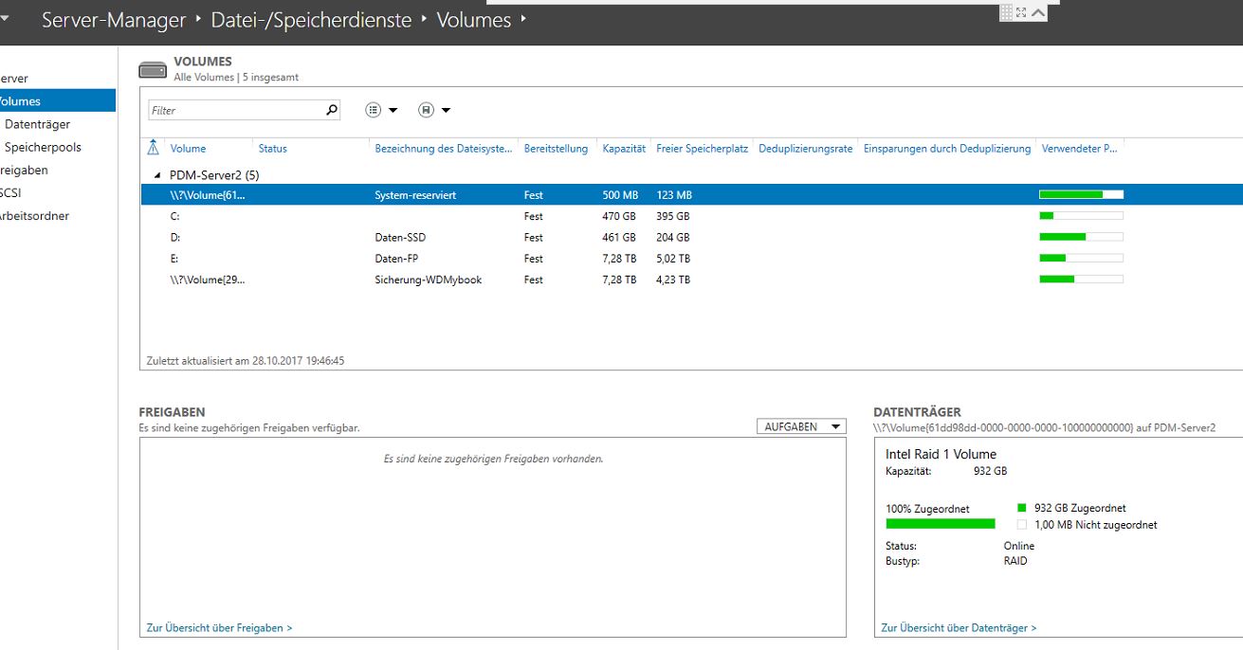
Task: Click the Sicherung-WDMybook label cell
Action: point(428,280)
